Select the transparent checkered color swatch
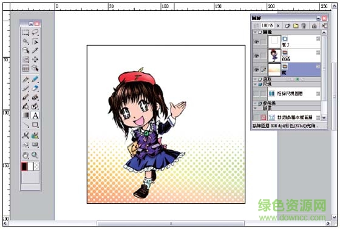 pyautogui.click(x=36, y=166)
